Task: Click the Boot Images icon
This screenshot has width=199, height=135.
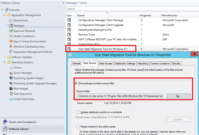Action: point(11,88)
